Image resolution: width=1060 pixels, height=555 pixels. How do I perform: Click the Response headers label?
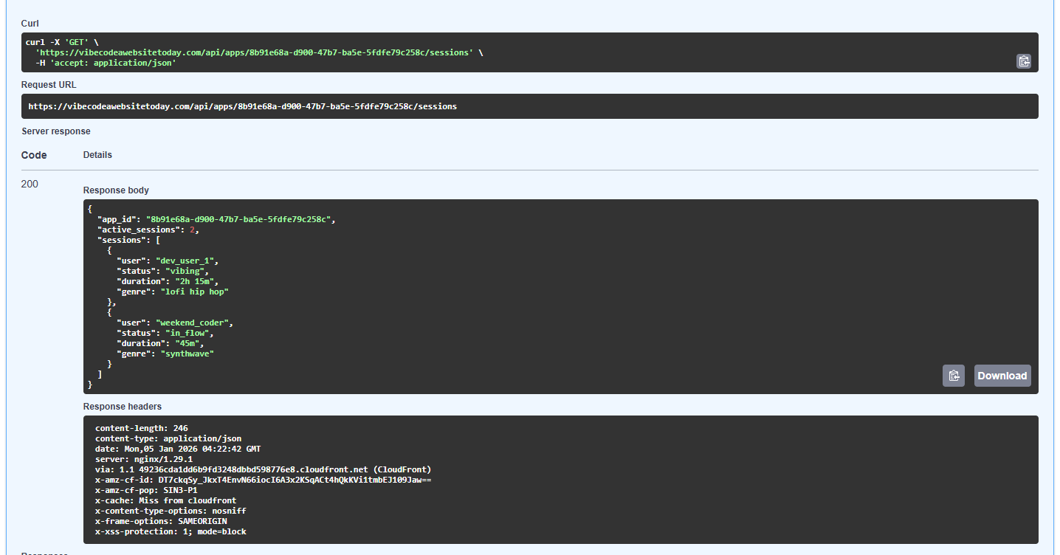[122, 406]
